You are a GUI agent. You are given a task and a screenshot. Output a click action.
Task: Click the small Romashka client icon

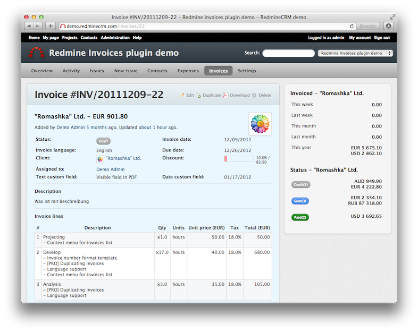point(100,158)
